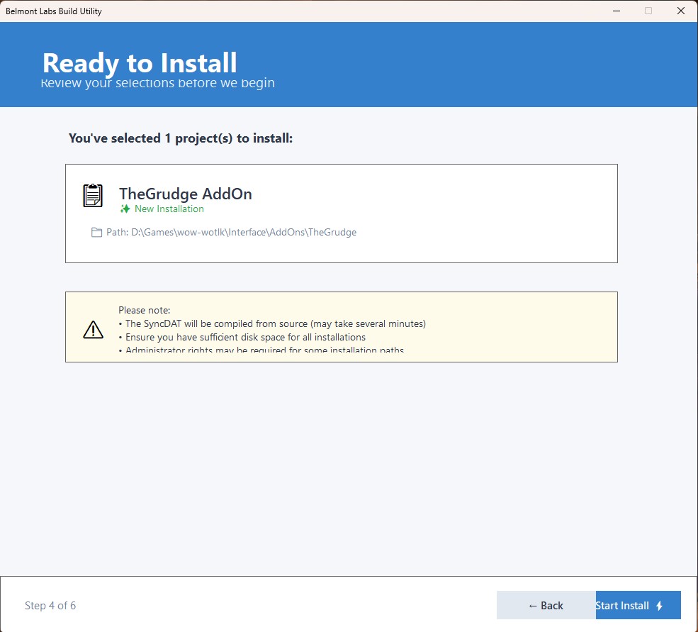Viewport: 698px width, 632px height.
Task: Click the 'You've selected 1 project(s)' heading
Action: pyautogui.click(x=181, y=138)
